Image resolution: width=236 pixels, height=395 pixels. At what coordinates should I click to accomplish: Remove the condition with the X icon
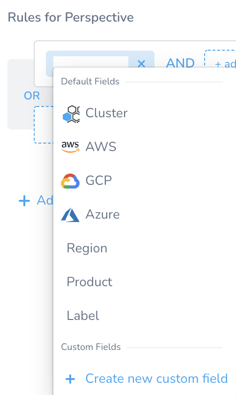click(141, 64)
